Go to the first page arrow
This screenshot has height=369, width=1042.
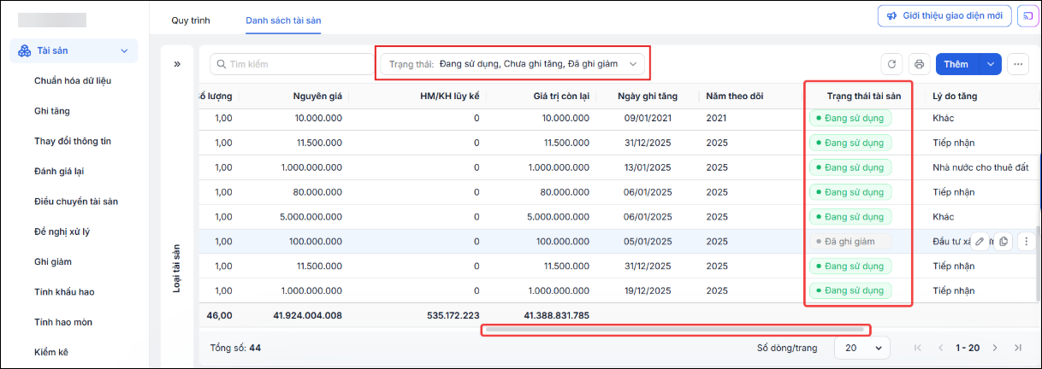918,348
